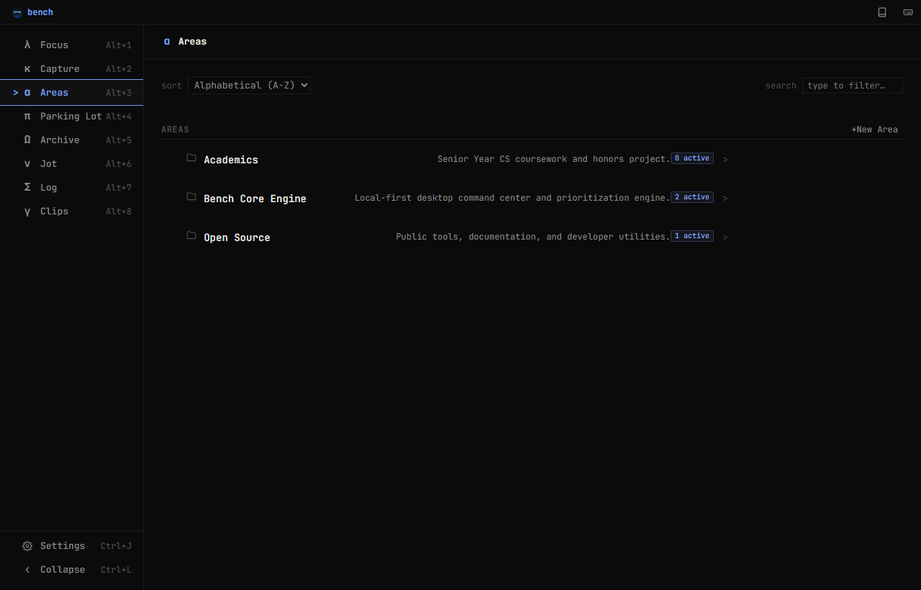
Task: Click the "Areas" page title text
Action: pos(193,42)
